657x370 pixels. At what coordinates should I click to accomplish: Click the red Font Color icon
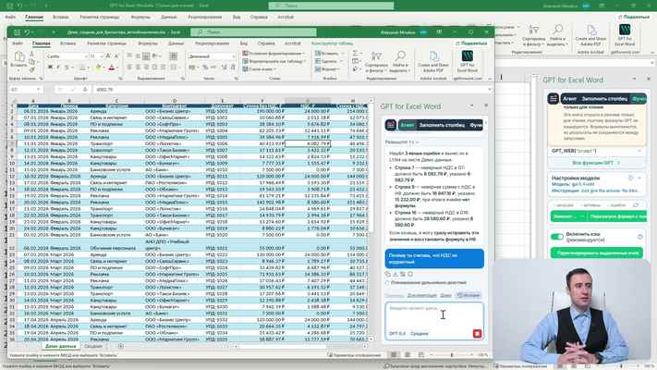[x=112, y=68]
